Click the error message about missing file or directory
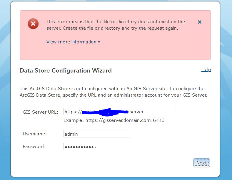 116,25
